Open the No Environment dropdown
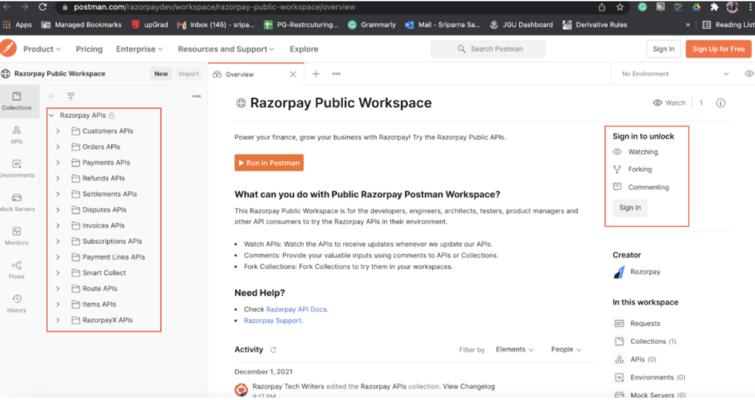The height and width of the screenshot is (400, 755). point(675,74)
